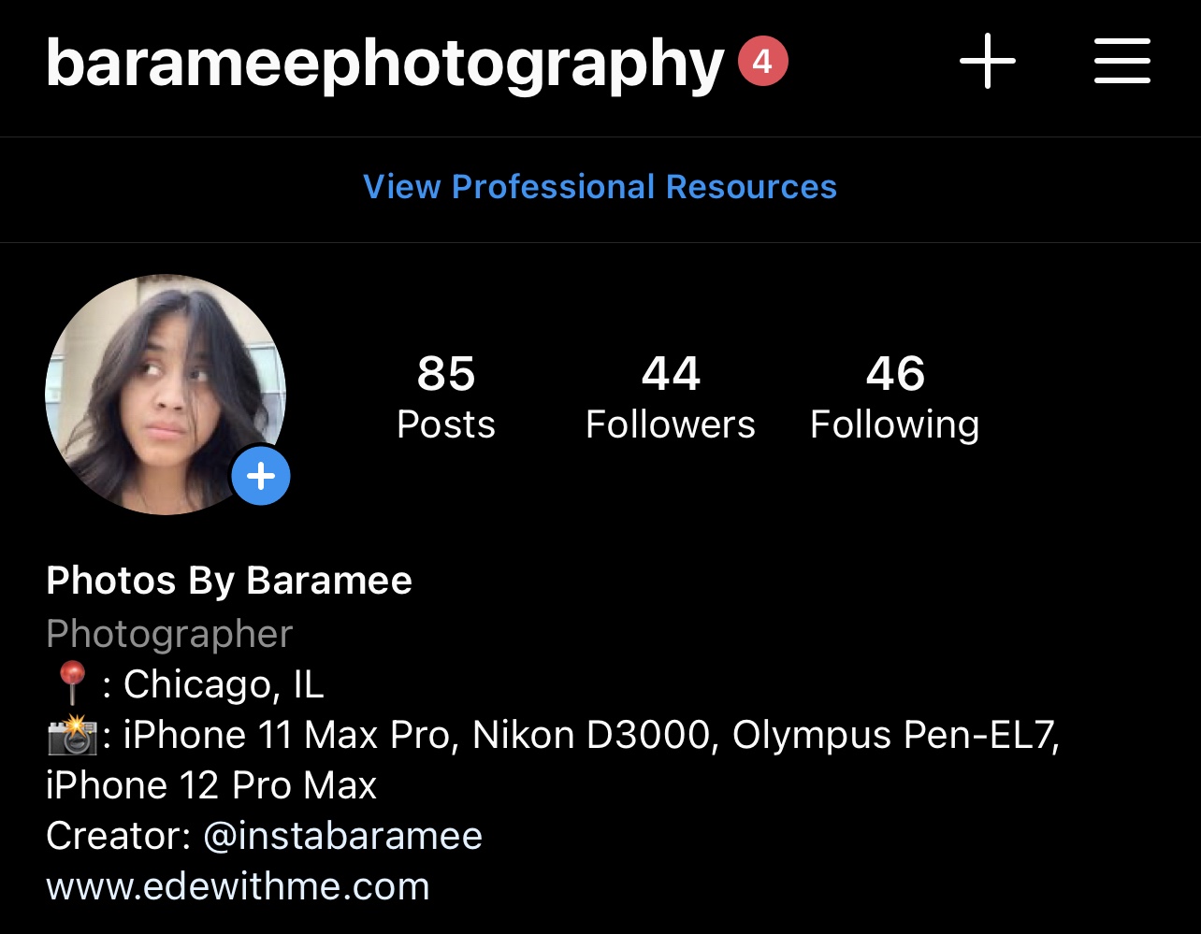
Task: Tap the Photos By Baramee display name
Action: click(x=229, y=581)
